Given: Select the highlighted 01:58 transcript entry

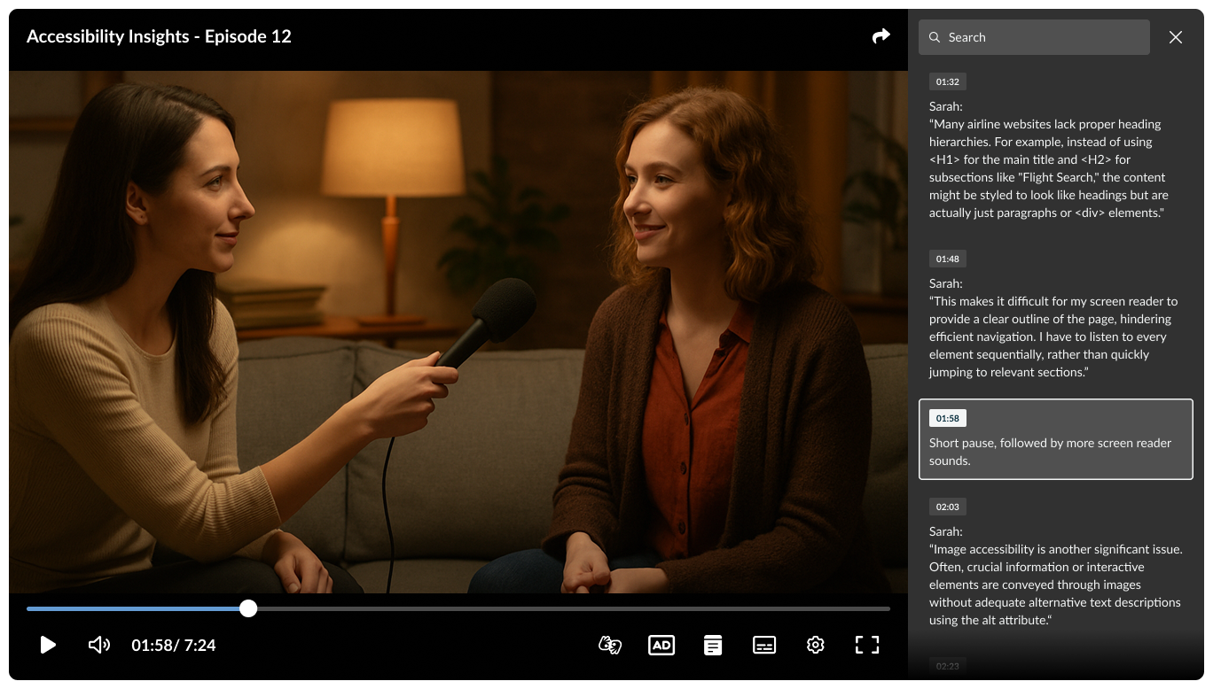Looking at the screenshot, I should (x=1055, y=440).
